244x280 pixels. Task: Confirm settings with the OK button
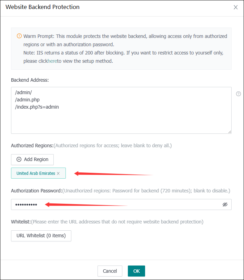tap(136, 271)
